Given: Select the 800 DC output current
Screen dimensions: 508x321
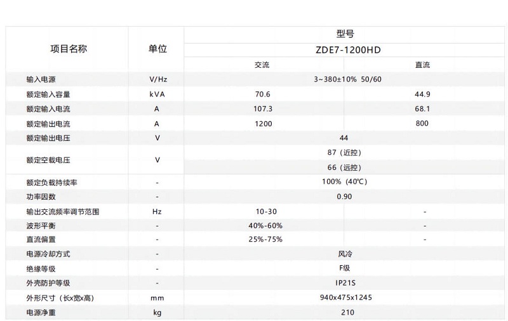Looking at the screenshot, I should [x=422, y=124].
